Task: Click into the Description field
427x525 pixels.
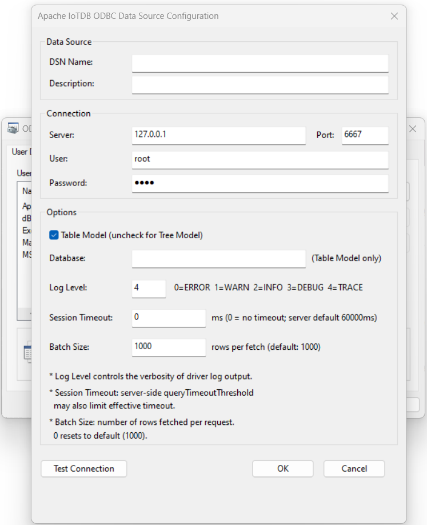Action: (260, 84)
